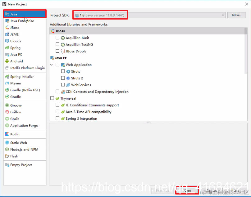
Task: Select the Android robot icon
Action: click(x=7, y=61)
